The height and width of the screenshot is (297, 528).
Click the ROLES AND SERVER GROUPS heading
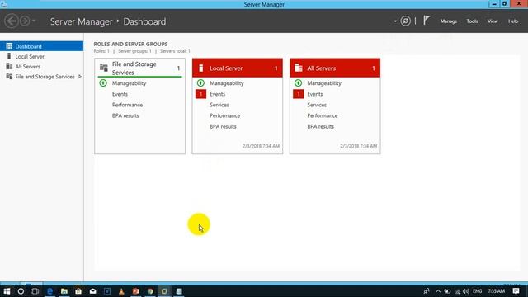pos(130,44)
